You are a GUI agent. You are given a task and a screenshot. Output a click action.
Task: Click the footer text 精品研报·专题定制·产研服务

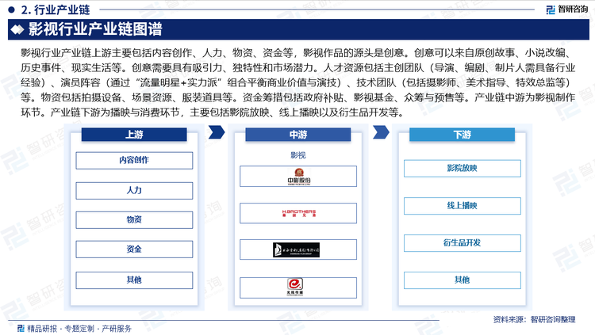tap(79, 329)
